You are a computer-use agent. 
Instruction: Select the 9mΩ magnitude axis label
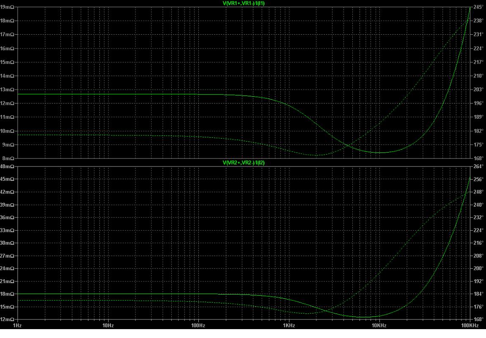click(x=8, y=144)
